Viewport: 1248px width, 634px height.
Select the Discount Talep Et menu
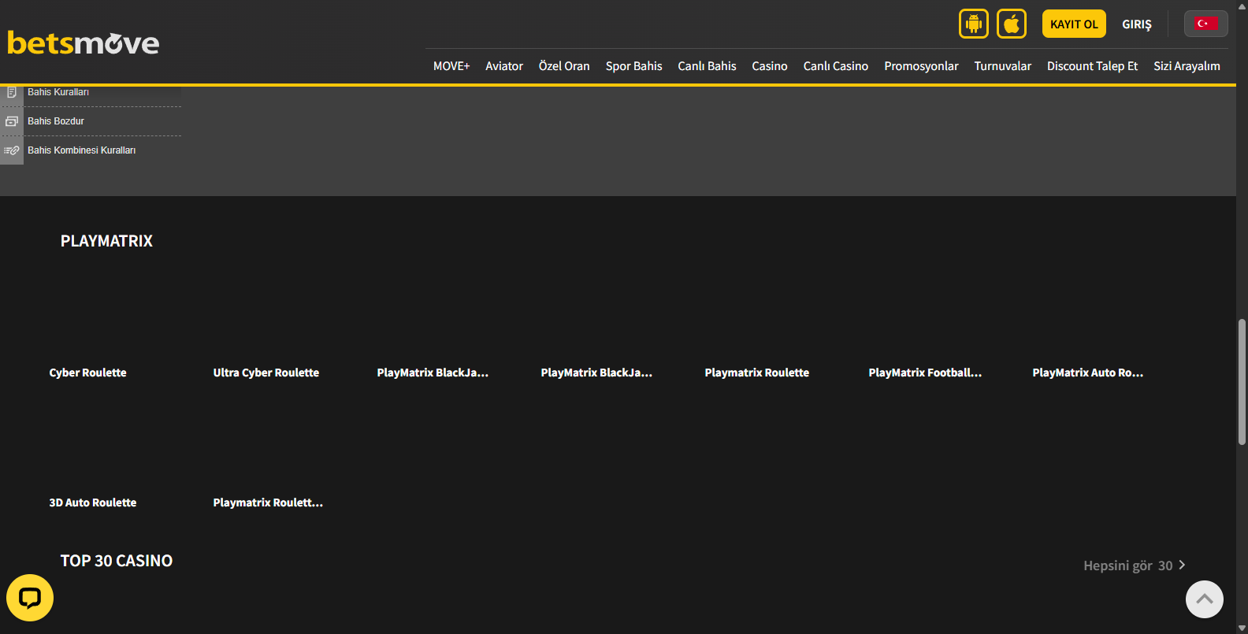1092,66
